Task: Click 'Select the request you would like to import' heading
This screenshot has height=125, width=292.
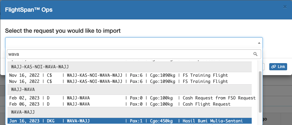Action: click(x=63, y=31)
